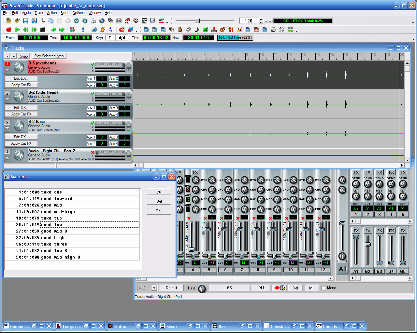Open the piano keyboard window icon

pos(214,30)
